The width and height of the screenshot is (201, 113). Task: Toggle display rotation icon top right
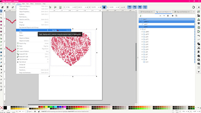coord(193,7)
